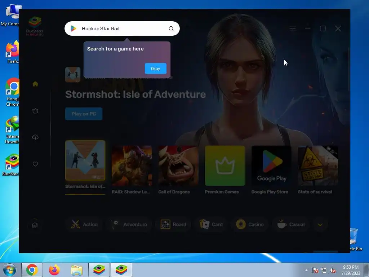Click the layers multi-instance sidebar icon

tap(35, 225)
